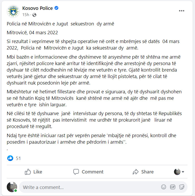
Task: Share the Kosovo Police post
Action: [143, 172]
